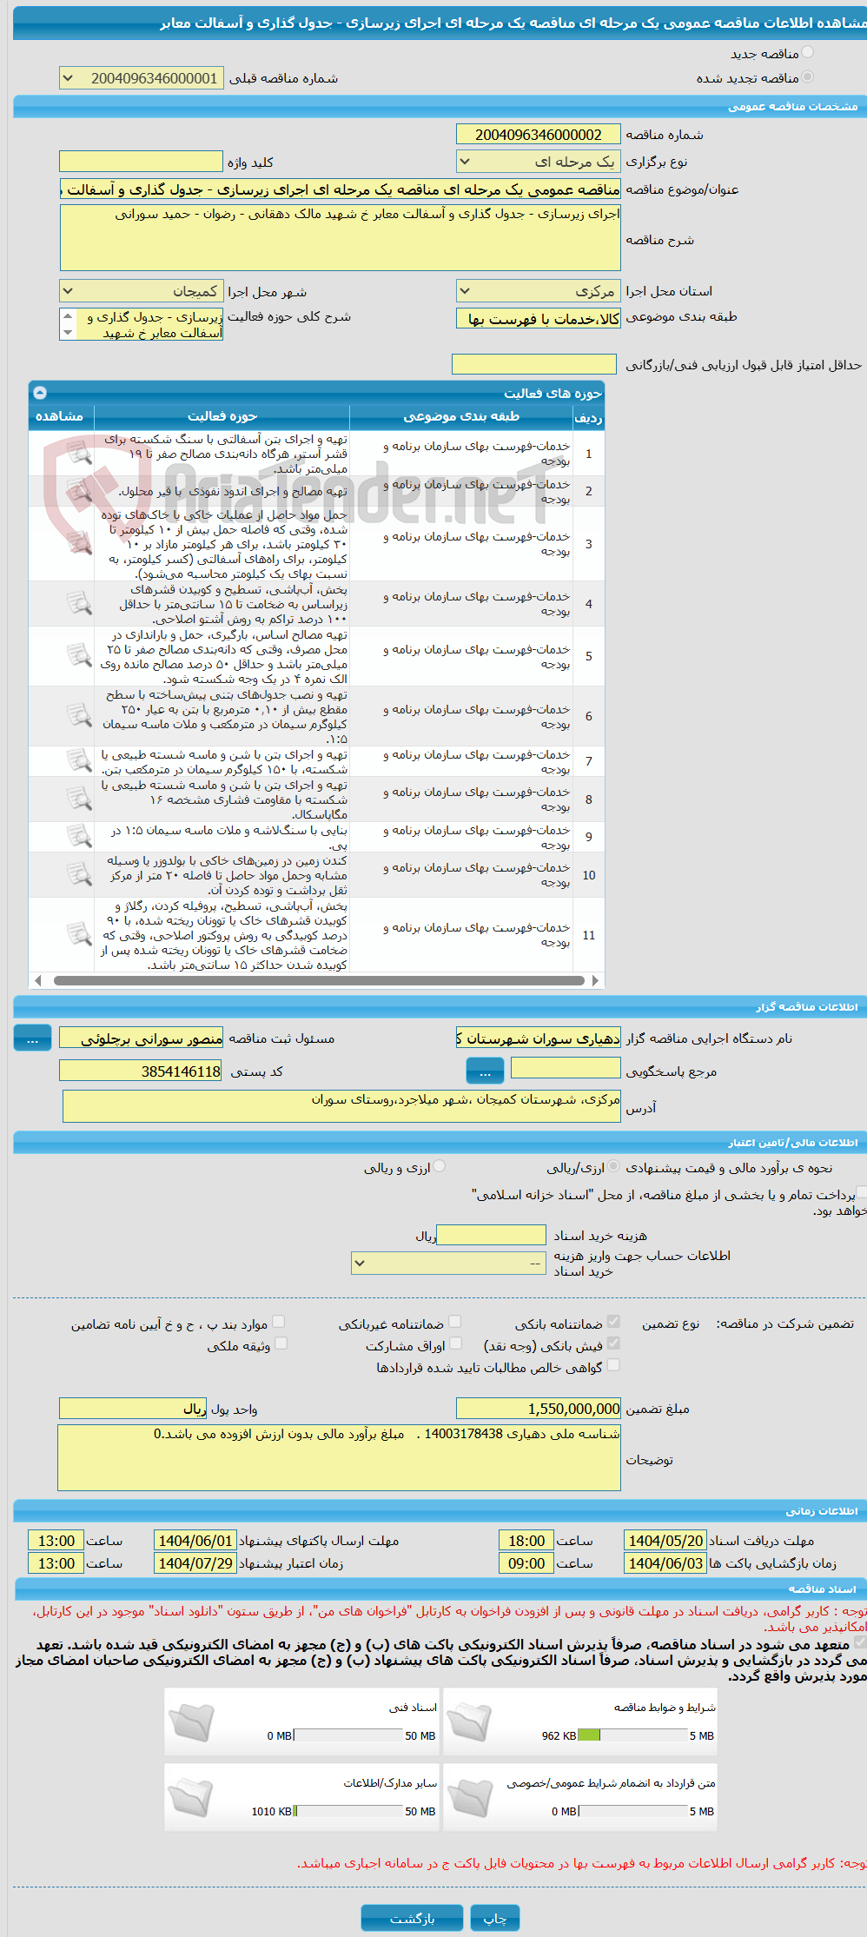Select the مناقصه جدید radio button
Image resolution: width=867 pixels, height=1937 pixels.
(808, 53)
